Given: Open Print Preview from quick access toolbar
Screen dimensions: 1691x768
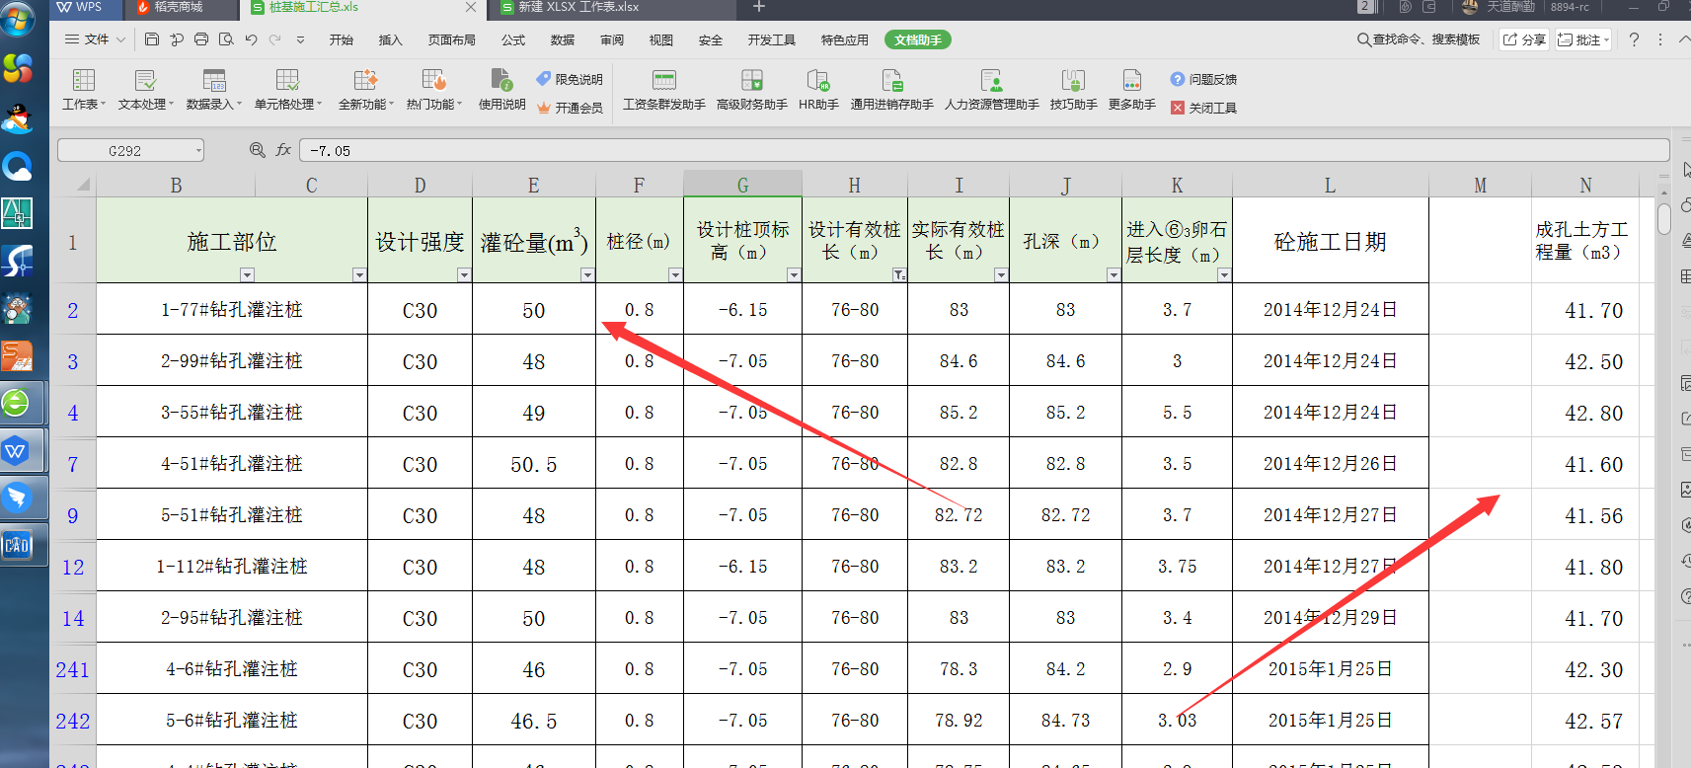Looking at the screenshot, I should [226, 39].
